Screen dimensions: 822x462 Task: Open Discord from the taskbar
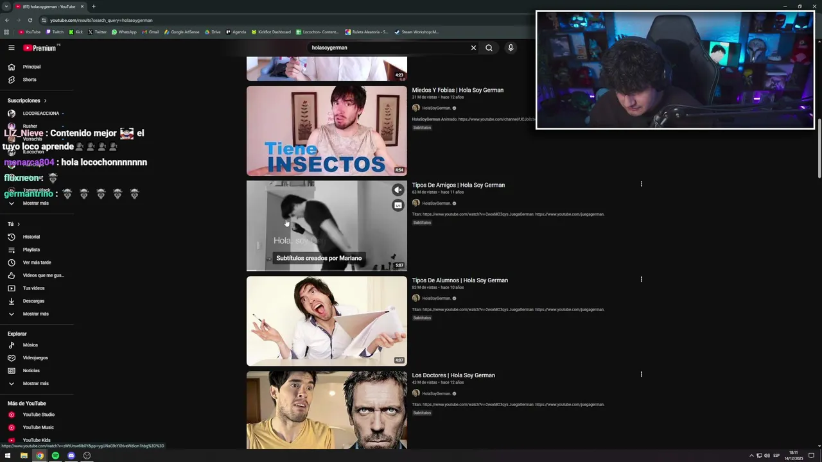[71, 456]
